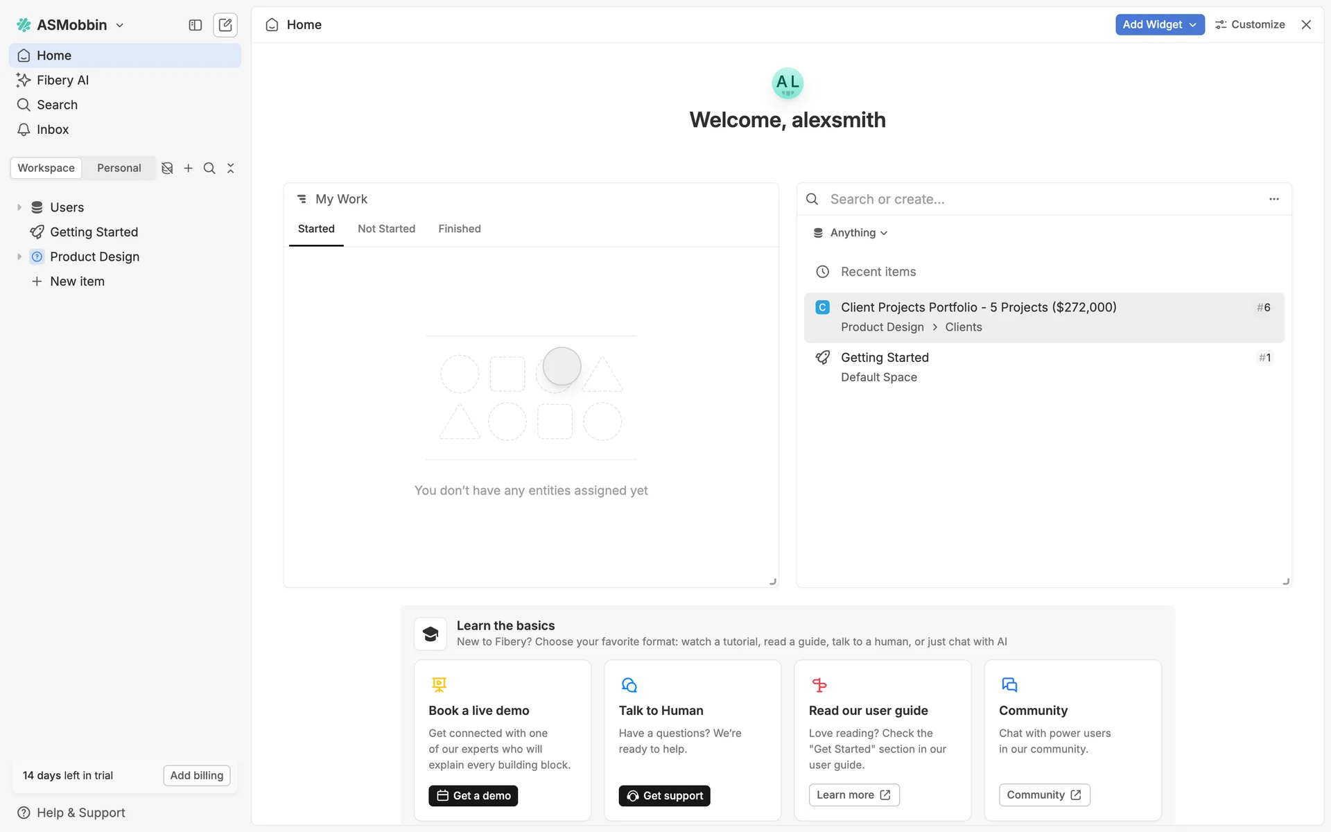Open the Add Widget dropdown
Viewport: 1331px width, 832px height.
[x=1159, y=24]
